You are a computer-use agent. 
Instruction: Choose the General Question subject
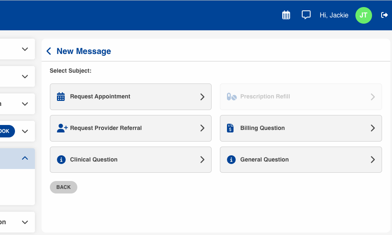point(301,159)
